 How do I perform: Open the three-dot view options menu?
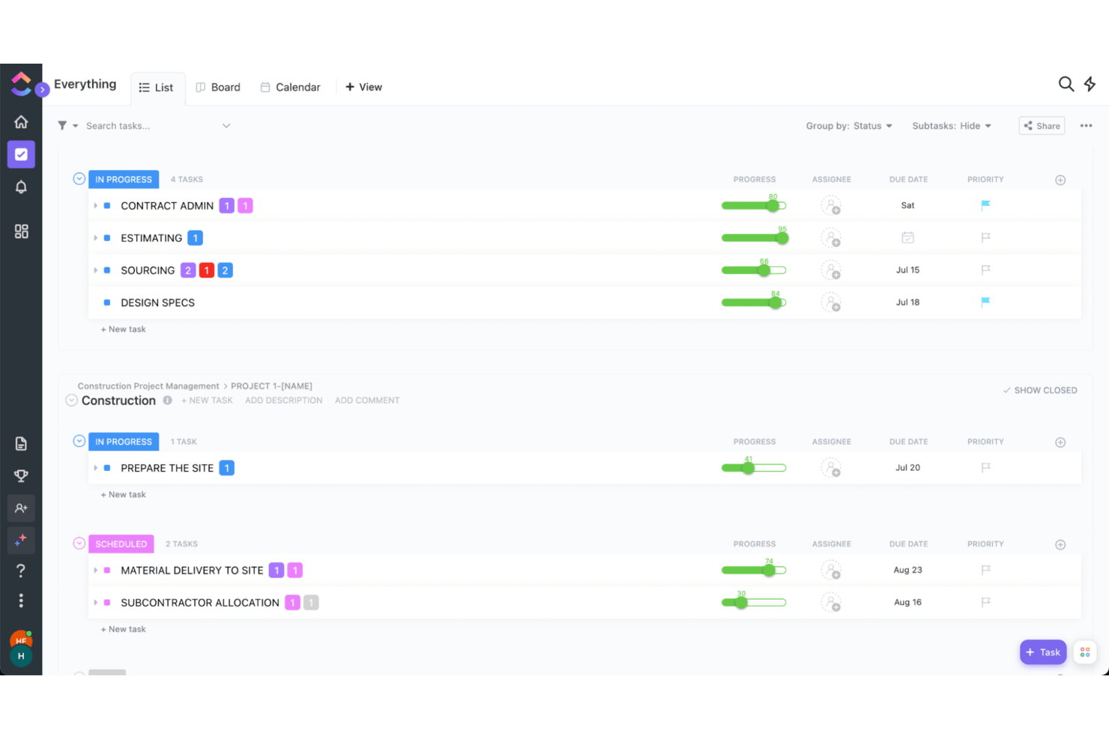click(1086, 126)
